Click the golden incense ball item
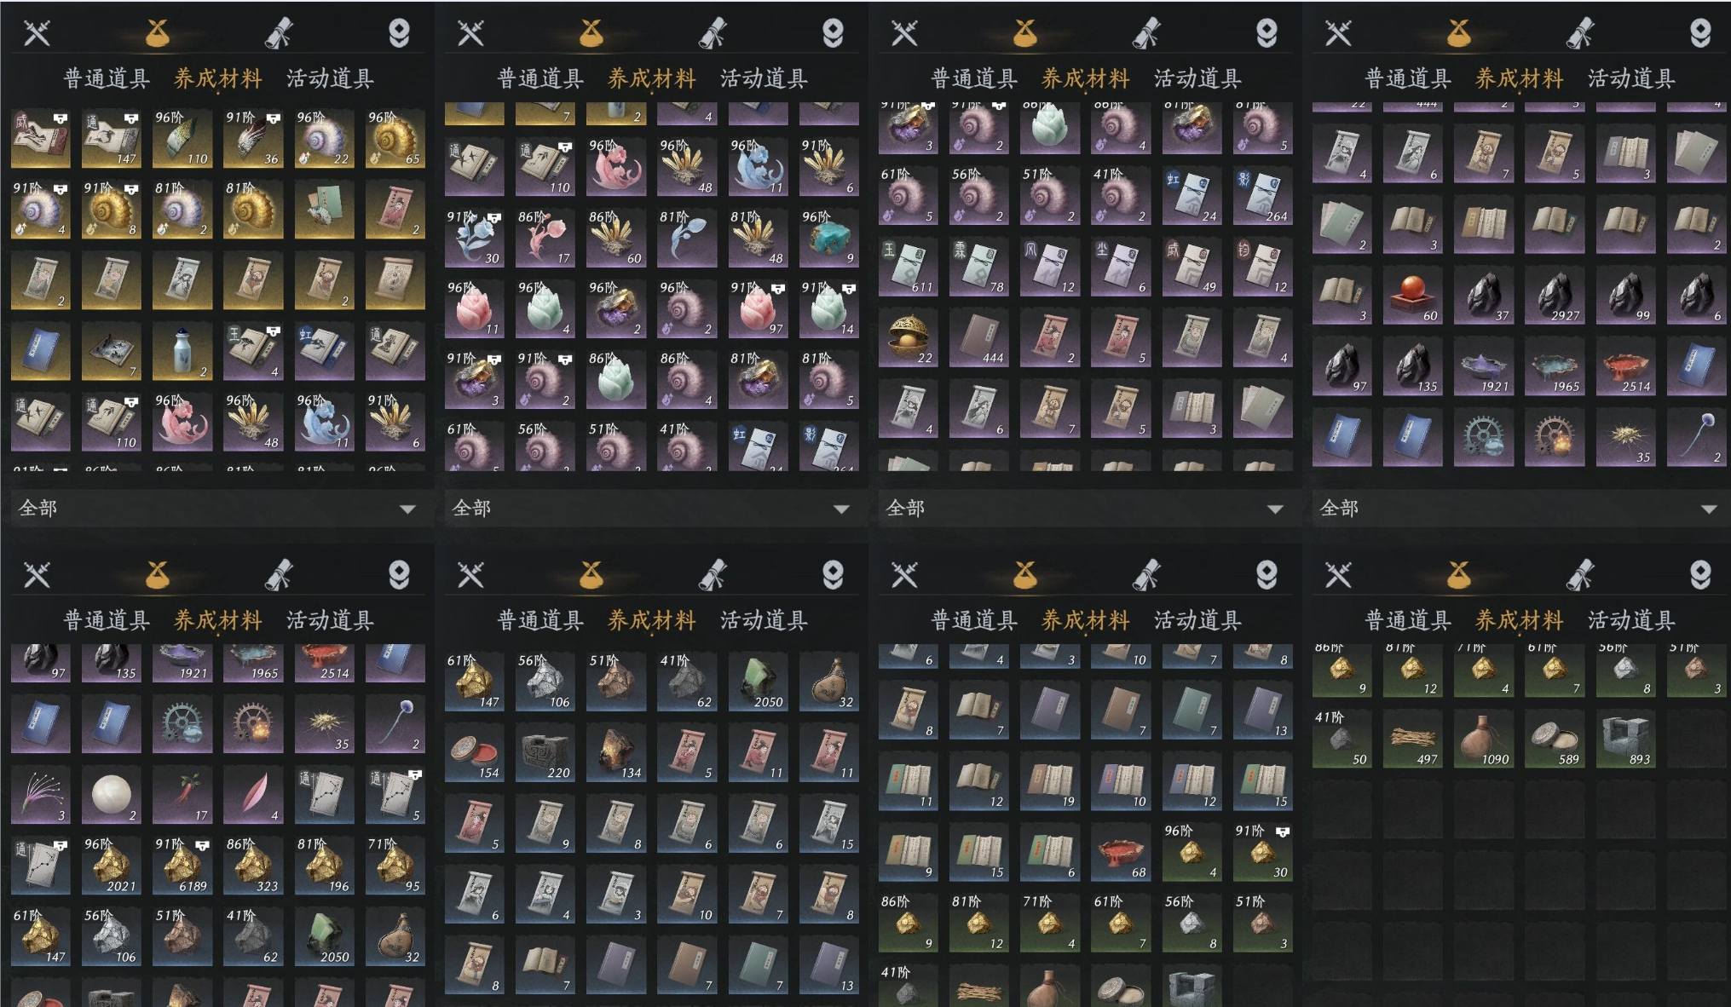This screenshot has height=1007, width=1731. click(x=909, y=338)
